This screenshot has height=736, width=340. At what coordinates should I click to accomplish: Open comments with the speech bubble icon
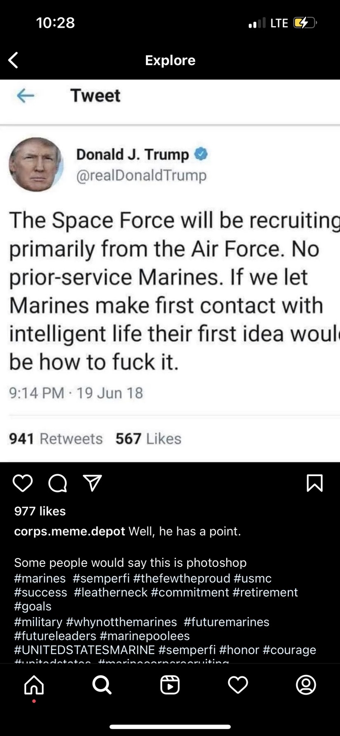point(57,484)
